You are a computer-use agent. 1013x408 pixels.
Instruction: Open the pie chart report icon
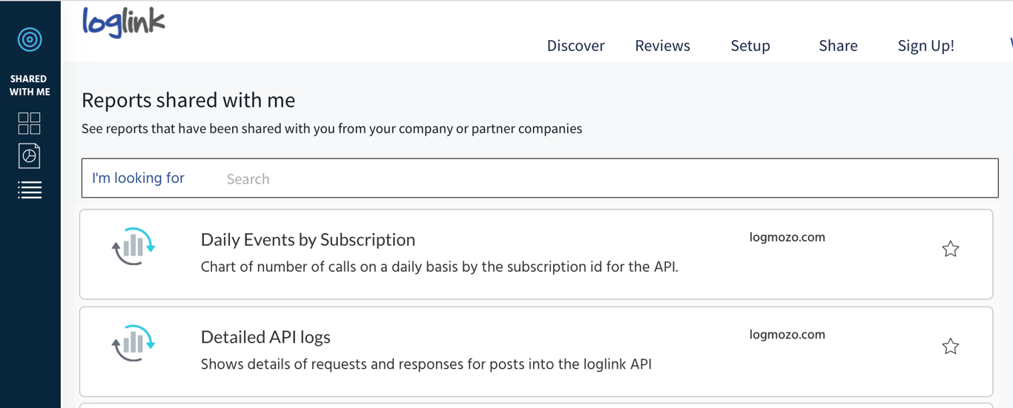[30, 155]
